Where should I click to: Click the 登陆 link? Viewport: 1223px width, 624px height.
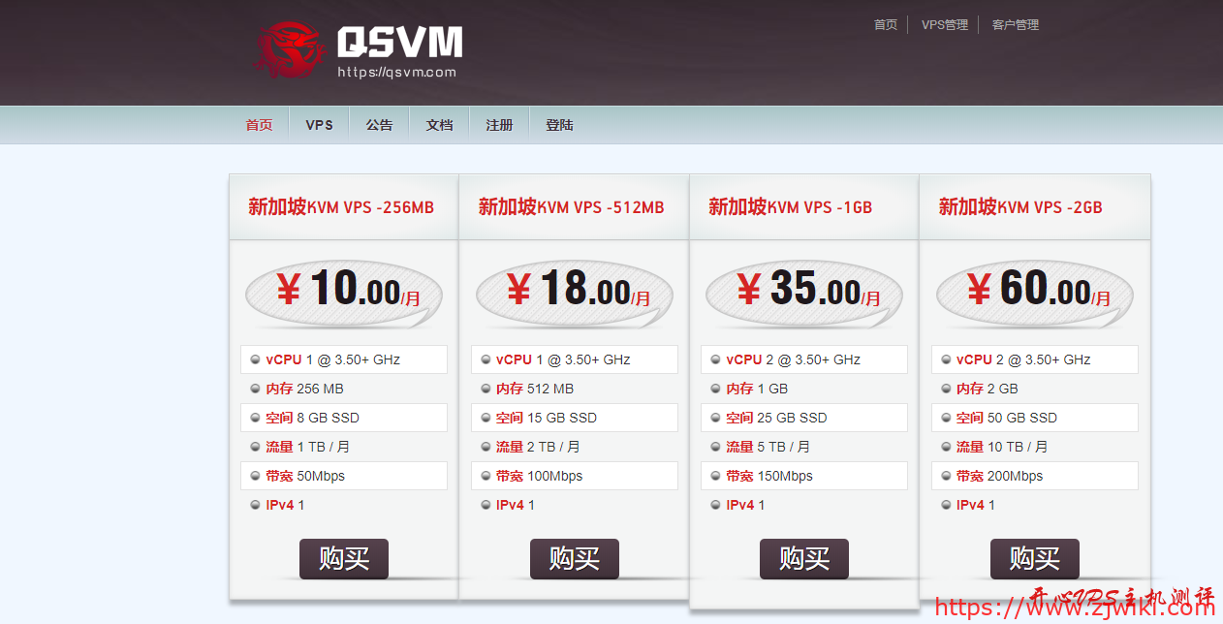click(x=559, y=124)
